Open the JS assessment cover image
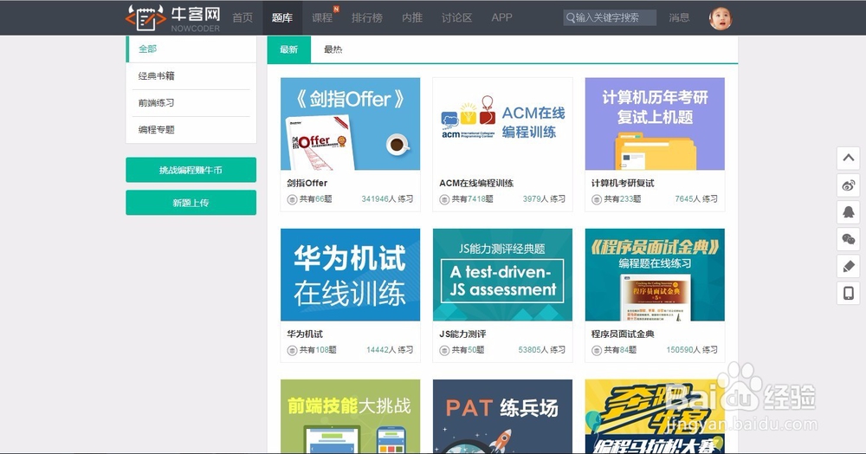This screenshot has height=454, width=866. tap(502, 275)
